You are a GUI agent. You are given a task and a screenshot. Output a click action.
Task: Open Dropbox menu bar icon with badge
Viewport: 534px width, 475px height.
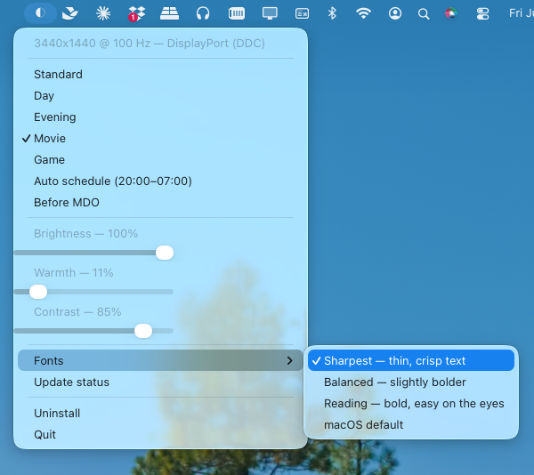click(x=136, y=14)
